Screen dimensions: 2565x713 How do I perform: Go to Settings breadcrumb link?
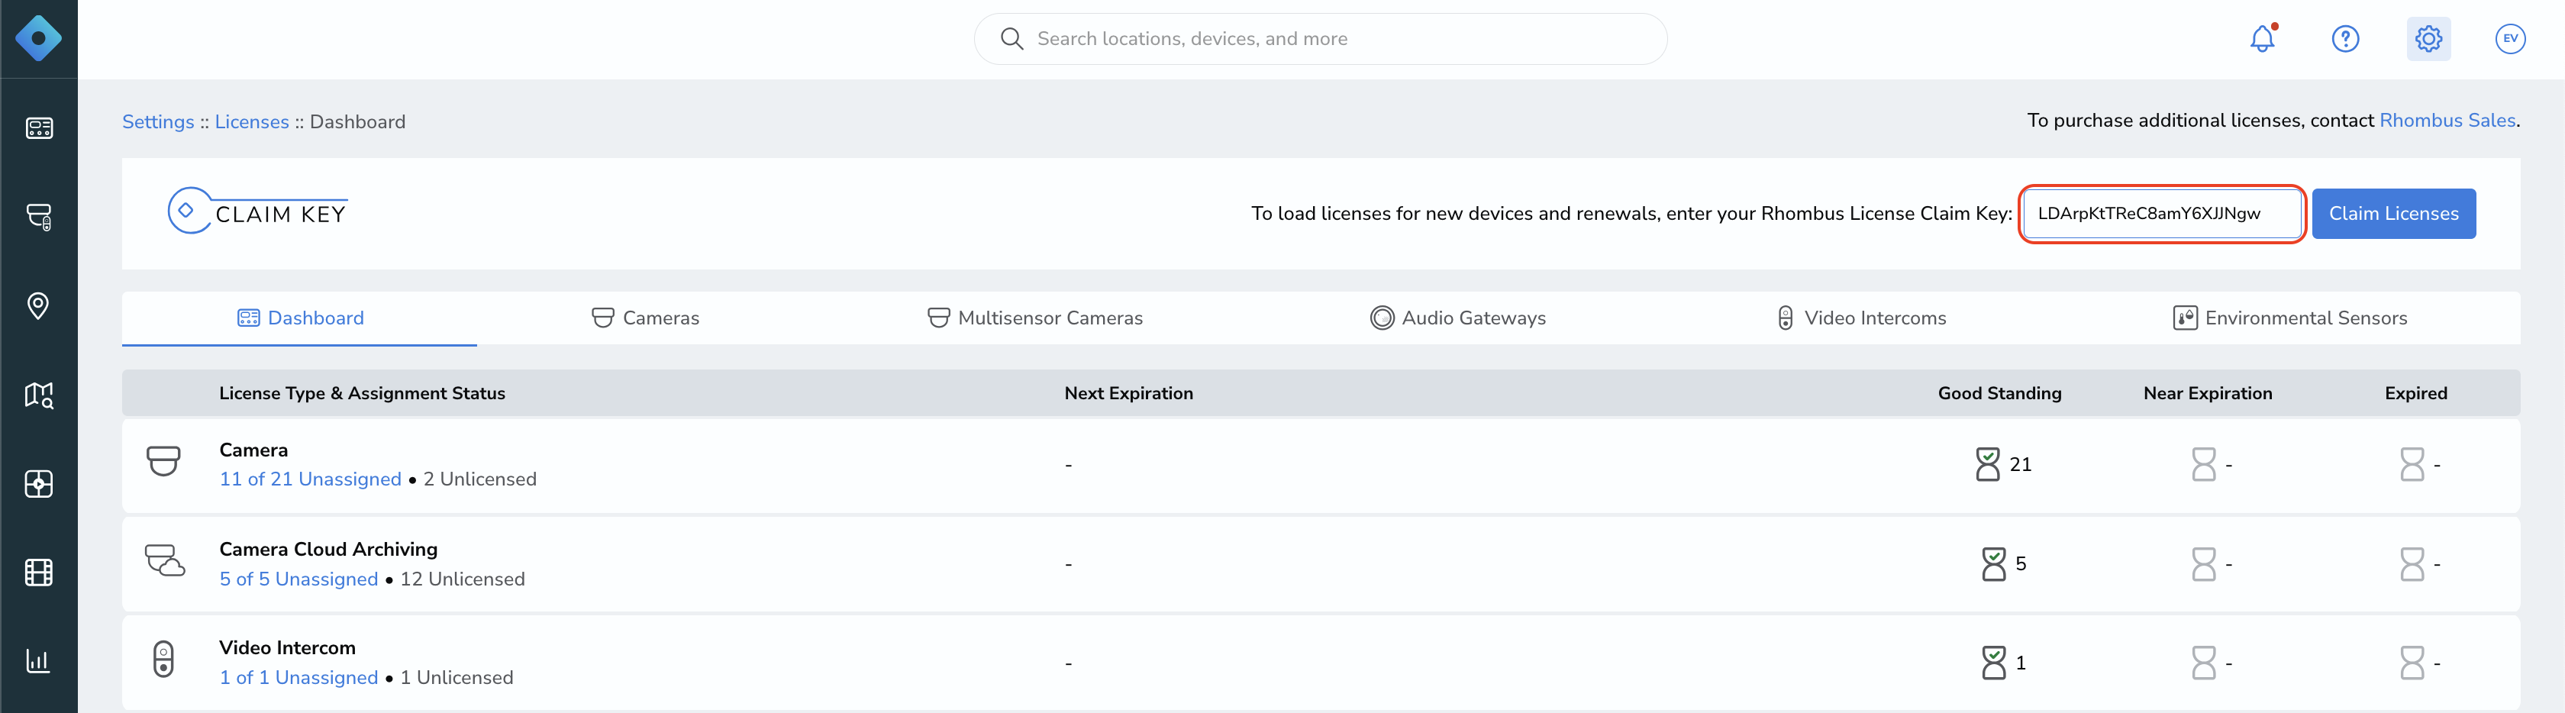(x=158, y=121)
